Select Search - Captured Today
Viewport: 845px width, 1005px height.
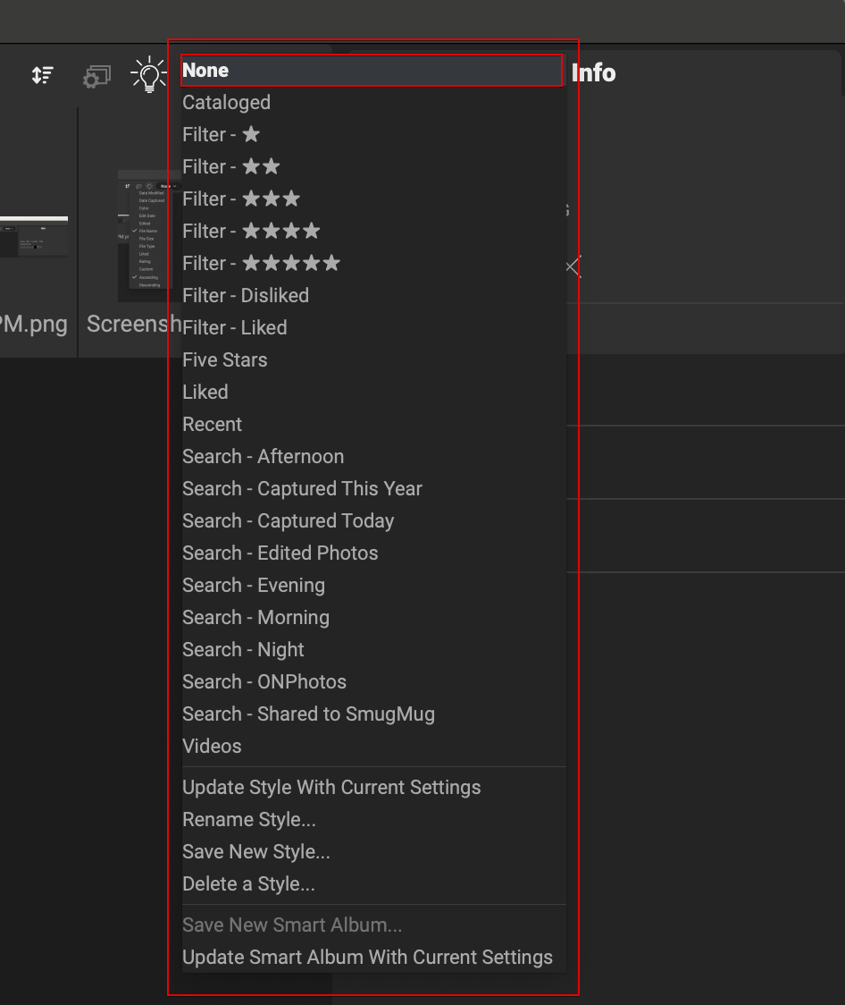(x=289, y=521)
